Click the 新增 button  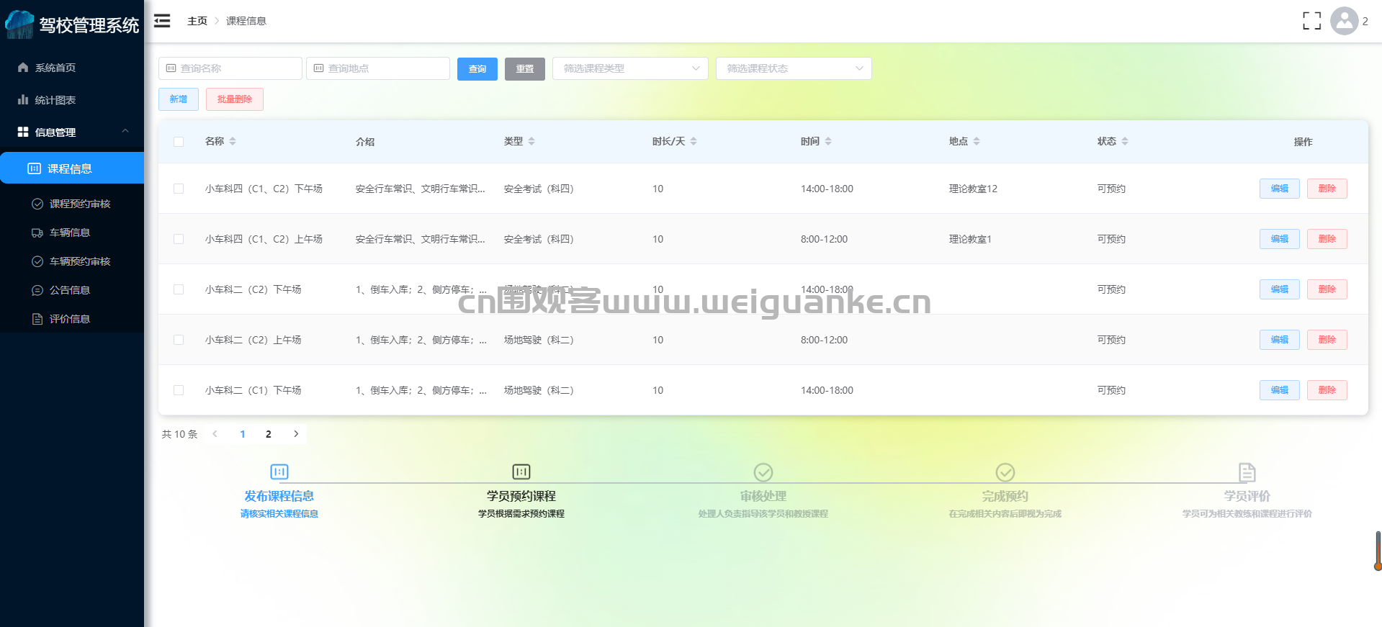tap(179, 99)
